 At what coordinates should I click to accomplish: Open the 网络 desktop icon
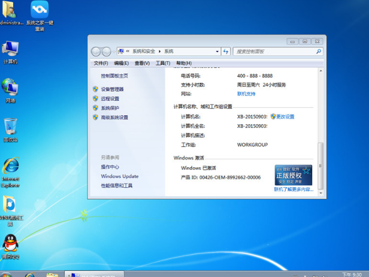[x=10, y=88]
